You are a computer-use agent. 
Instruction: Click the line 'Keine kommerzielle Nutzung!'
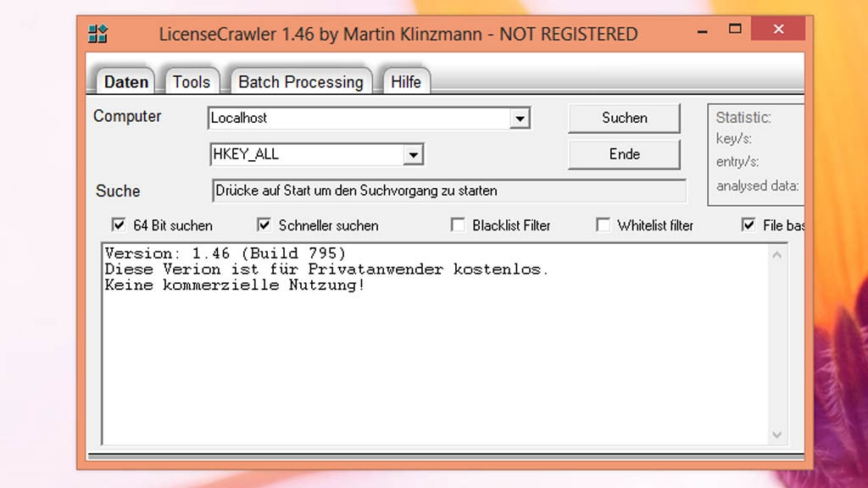(235, 286)
